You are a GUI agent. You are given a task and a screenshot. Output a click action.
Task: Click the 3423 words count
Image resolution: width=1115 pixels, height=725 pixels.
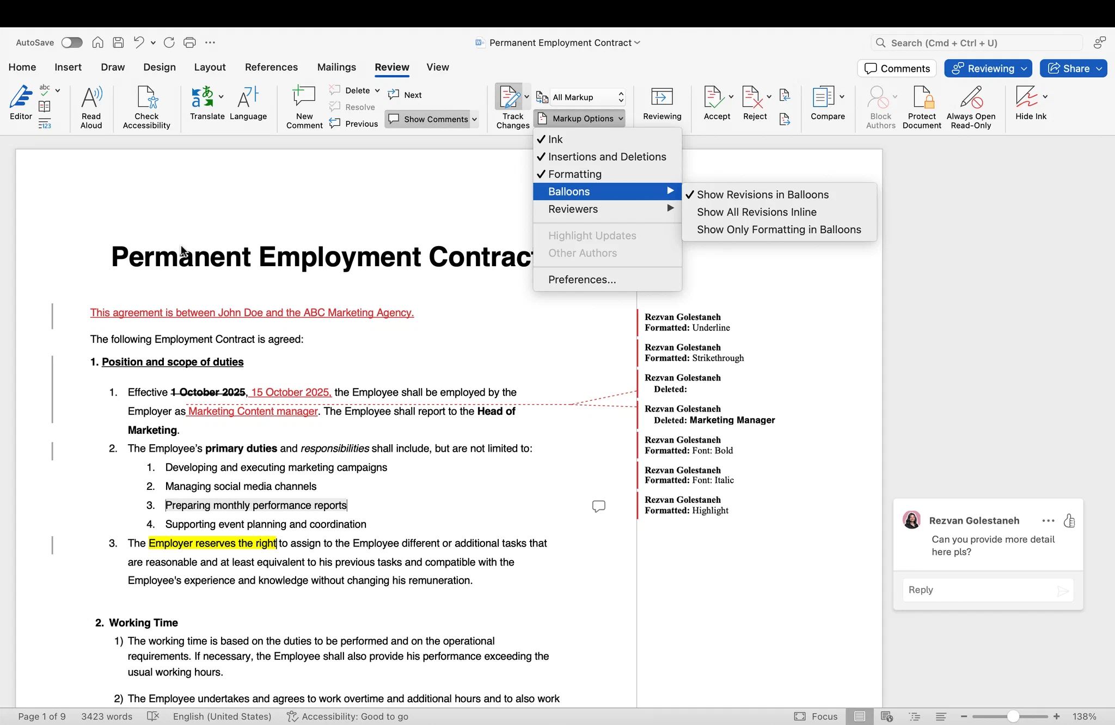point(107,716)
